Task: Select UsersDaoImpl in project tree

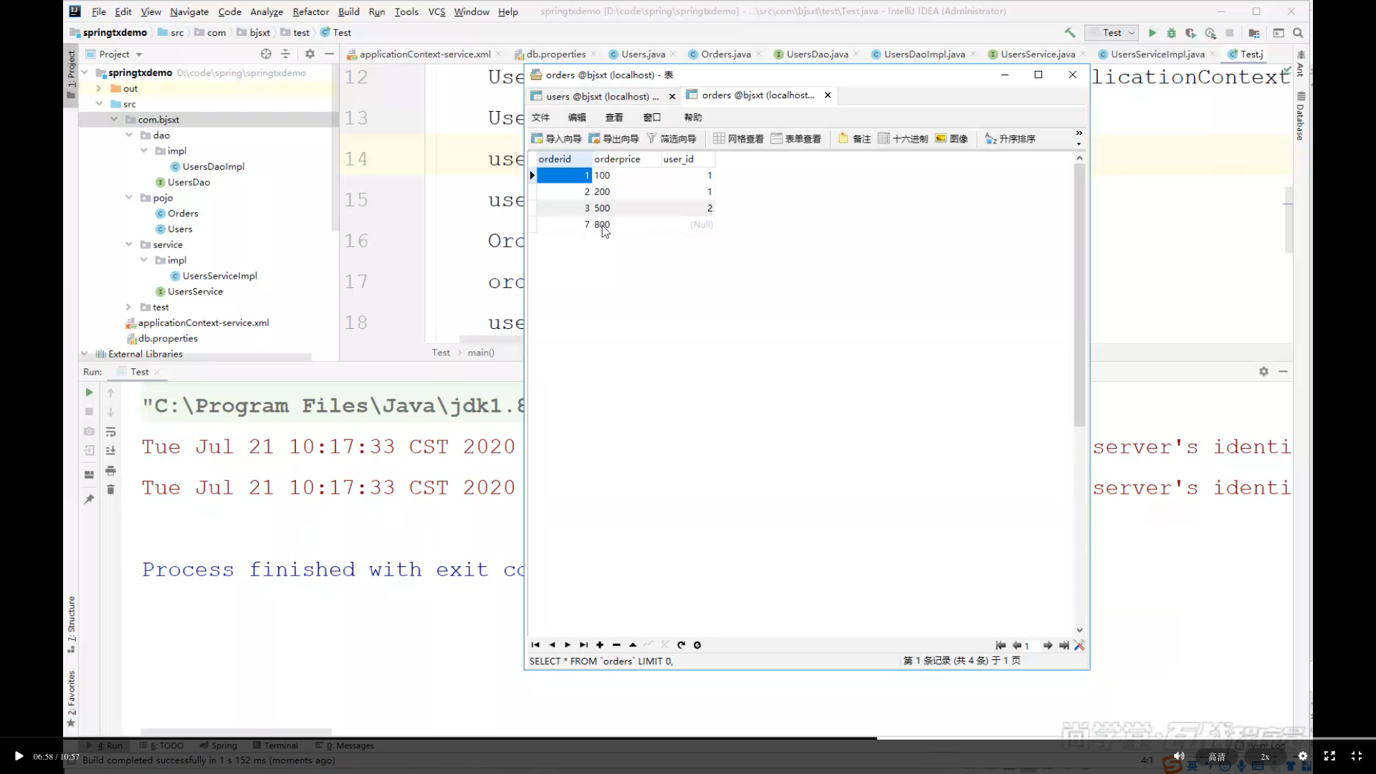Action: point(213,166)
